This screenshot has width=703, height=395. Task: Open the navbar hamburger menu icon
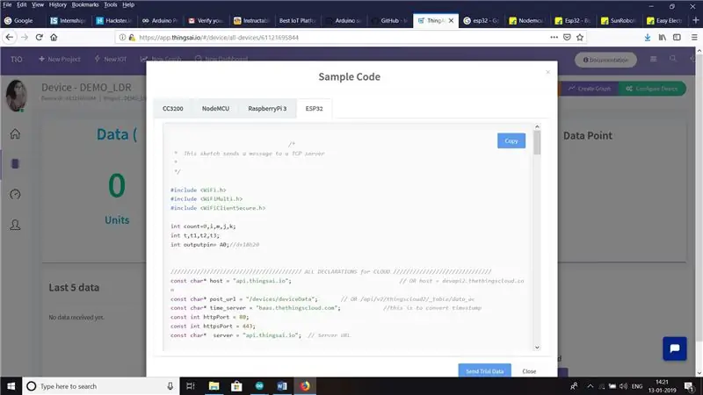click(653, 59)
